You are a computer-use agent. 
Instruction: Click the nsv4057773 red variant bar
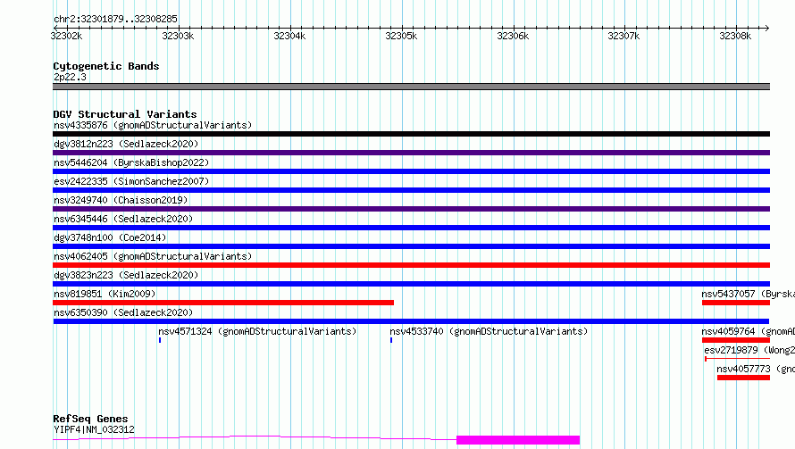click(743, 378)
